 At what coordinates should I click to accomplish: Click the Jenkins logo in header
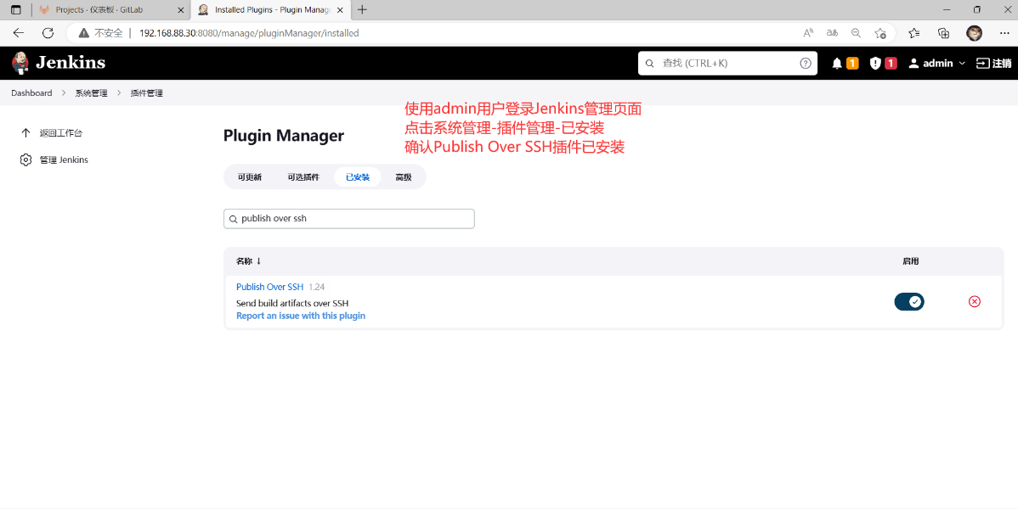pyautogui.click(x=59, y=63)
